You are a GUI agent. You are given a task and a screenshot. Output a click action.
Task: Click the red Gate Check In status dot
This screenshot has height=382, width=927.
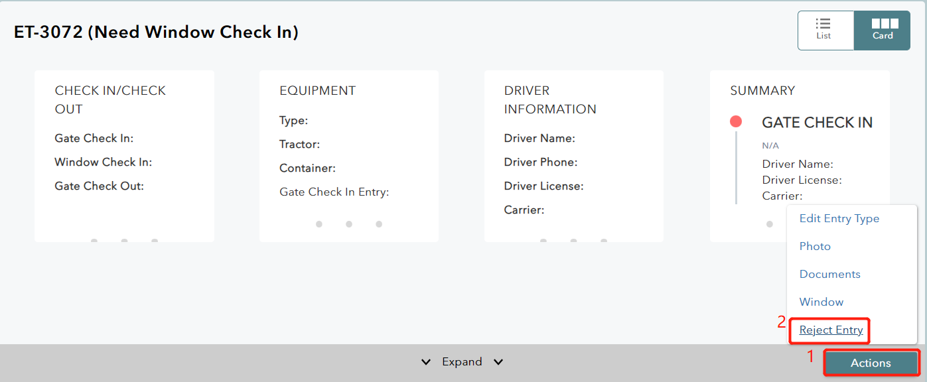[735, 121]
